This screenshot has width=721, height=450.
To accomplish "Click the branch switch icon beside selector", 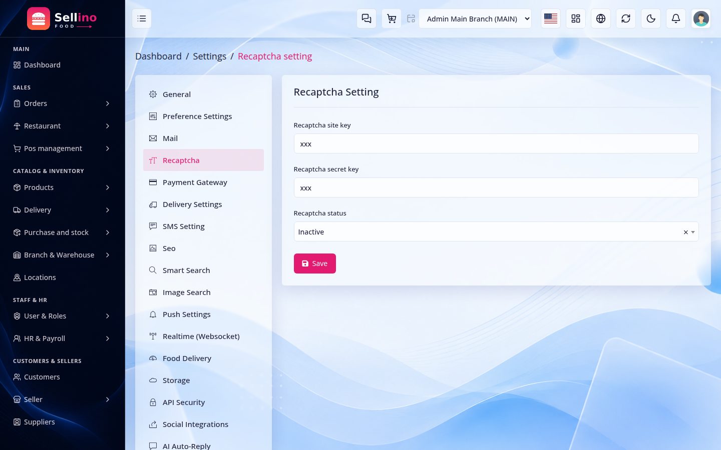I will [411, 18].
